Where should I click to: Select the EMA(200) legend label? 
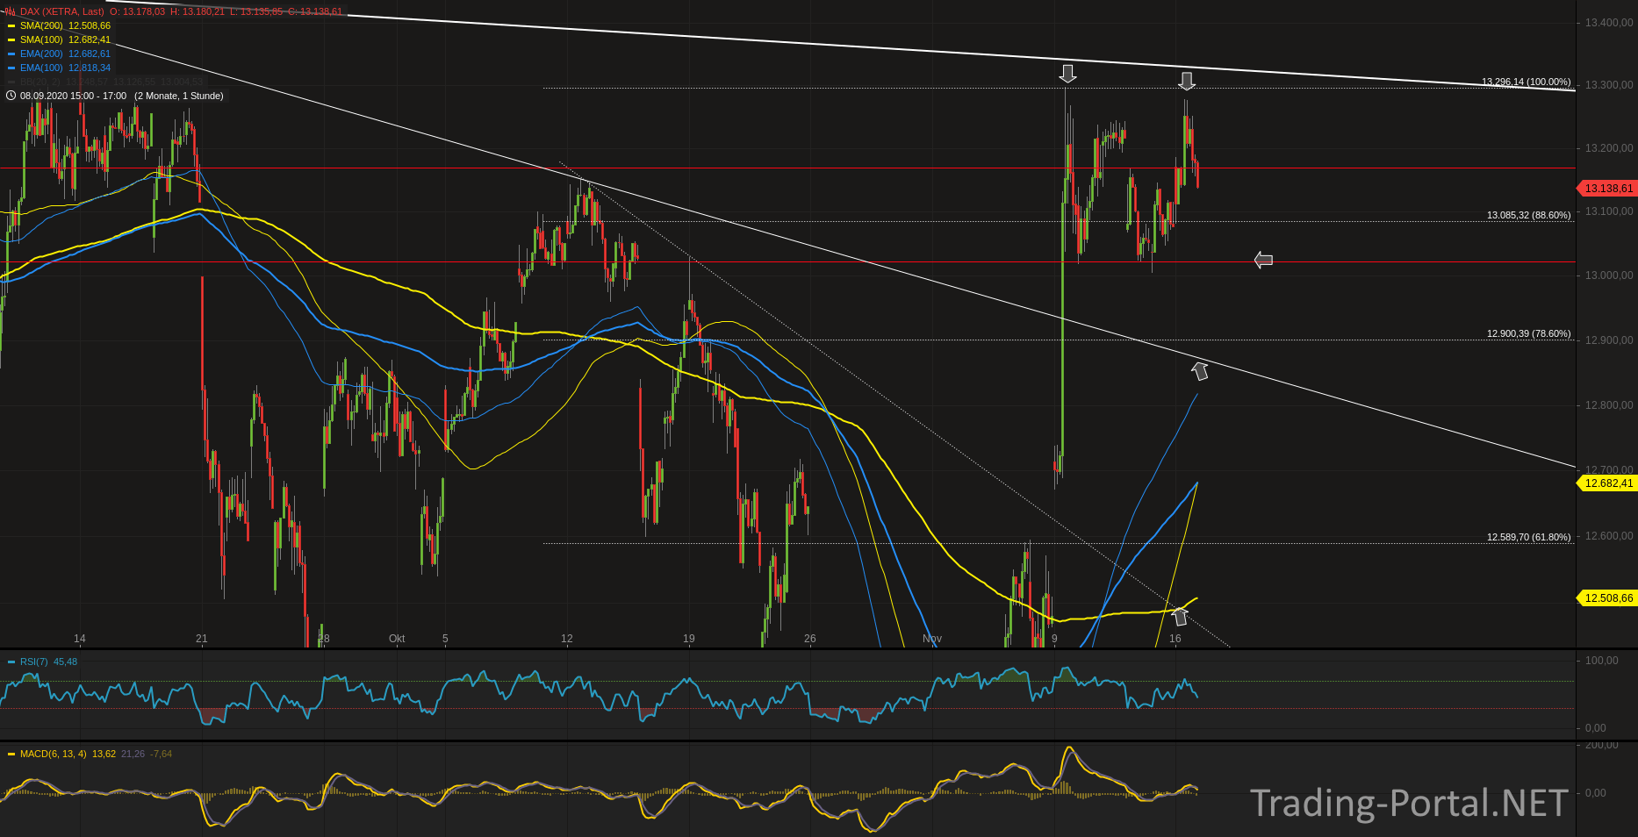click(x=41, y=54)
